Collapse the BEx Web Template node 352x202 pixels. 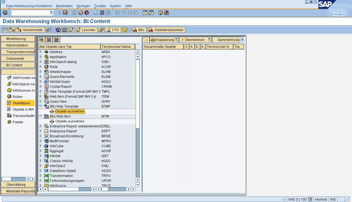[x=41, y=107]
